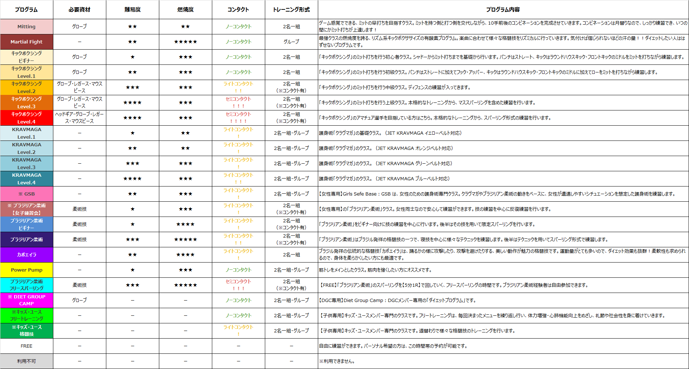Image resolution: width=689 pixels, height=369 pixels.
Task: Select the 必要資材 column header
Action: (x=79, y=9)
